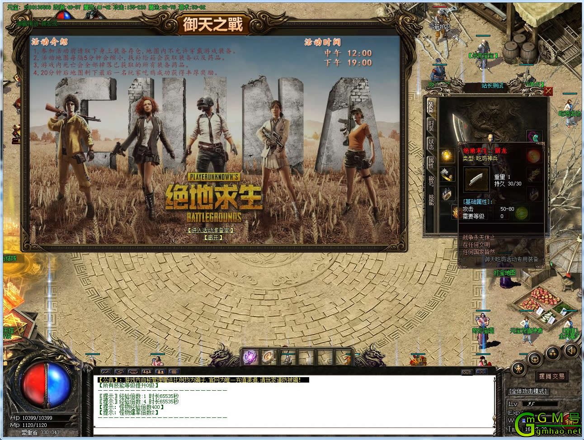Click the dark bracelet slot on right
This screenshot has width=584, height=440.
534,175
